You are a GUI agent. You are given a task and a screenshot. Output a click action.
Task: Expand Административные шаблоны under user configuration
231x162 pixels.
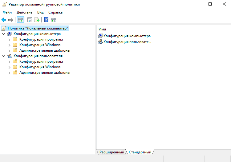coord(10,73)
